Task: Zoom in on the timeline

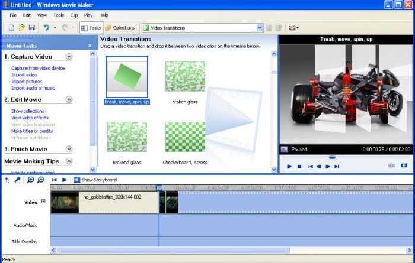Action: [30, 180]
